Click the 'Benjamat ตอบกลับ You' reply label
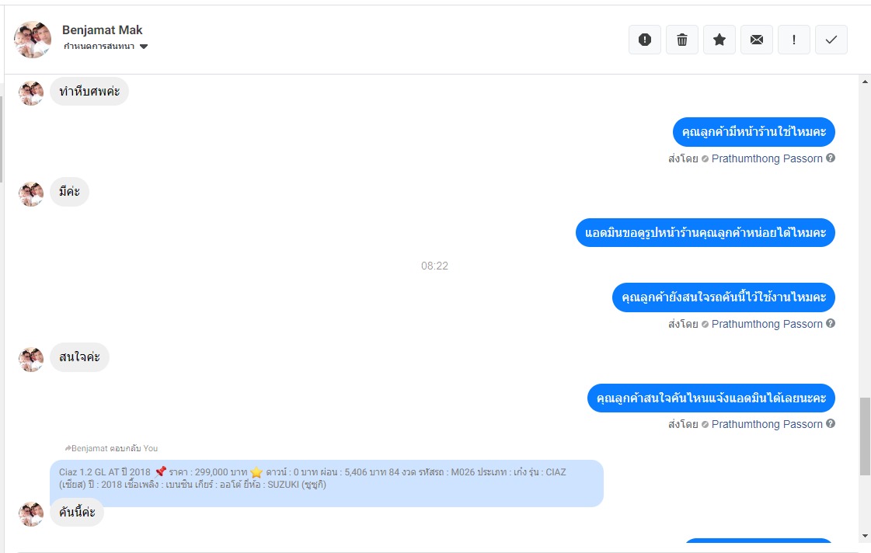 point(111,448)
